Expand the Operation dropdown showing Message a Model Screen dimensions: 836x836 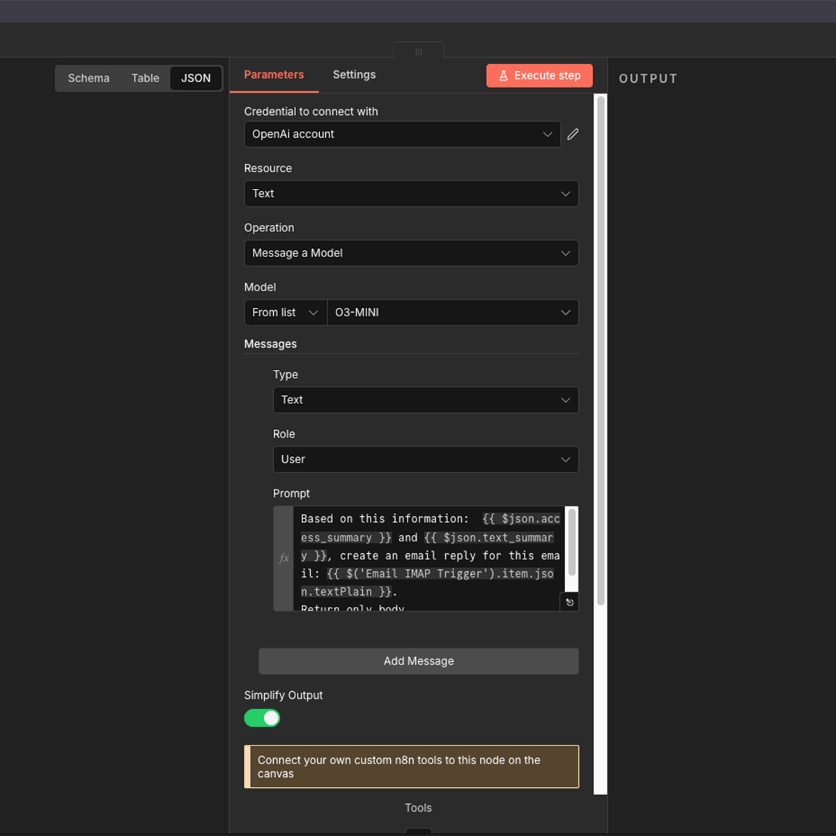[411, 253]
